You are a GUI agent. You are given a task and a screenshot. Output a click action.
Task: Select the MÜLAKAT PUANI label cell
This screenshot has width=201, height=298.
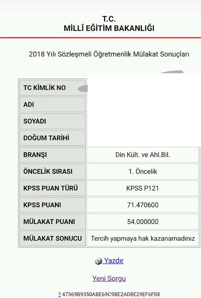click(x=53, y=221)
